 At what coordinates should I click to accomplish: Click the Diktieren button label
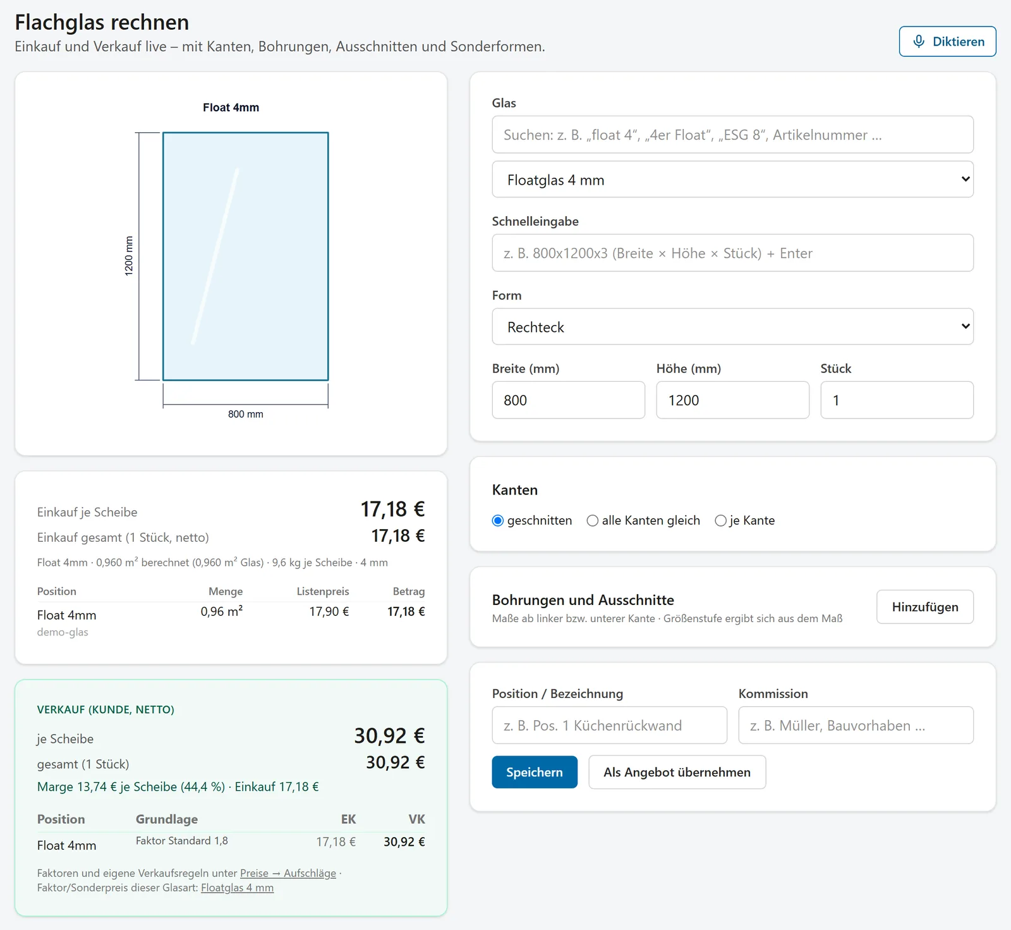959,42
